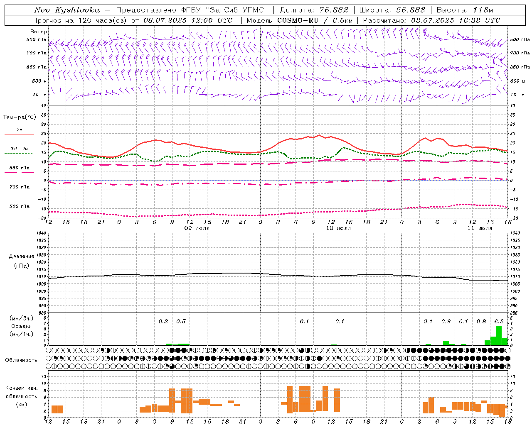This screenshot has width=532, height=425.
Task: Click the "Давление" pressure panel label
Action: 22,256
